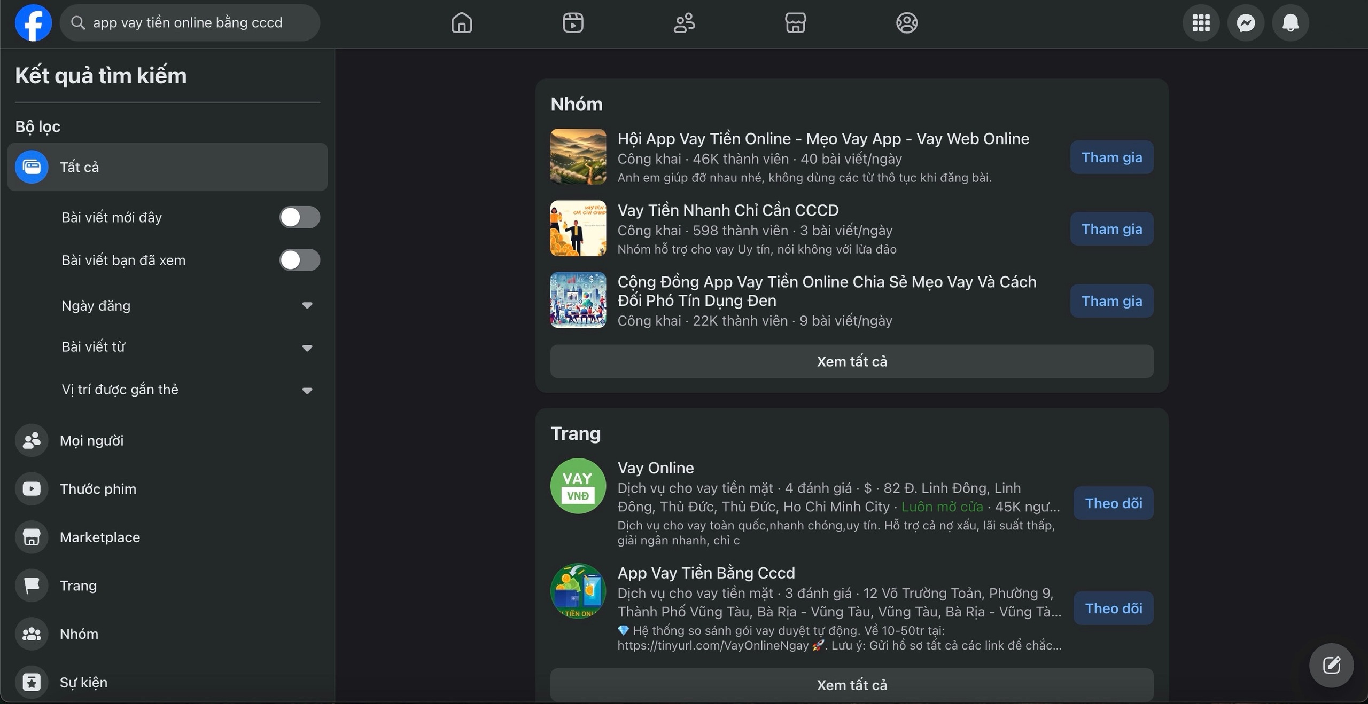Click the Thước phim video icon
The width and height of the screenshot is (1368, 704).
pos(32,489)
